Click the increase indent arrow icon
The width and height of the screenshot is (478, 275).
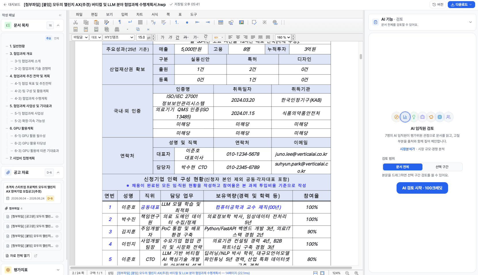point(208,22)
